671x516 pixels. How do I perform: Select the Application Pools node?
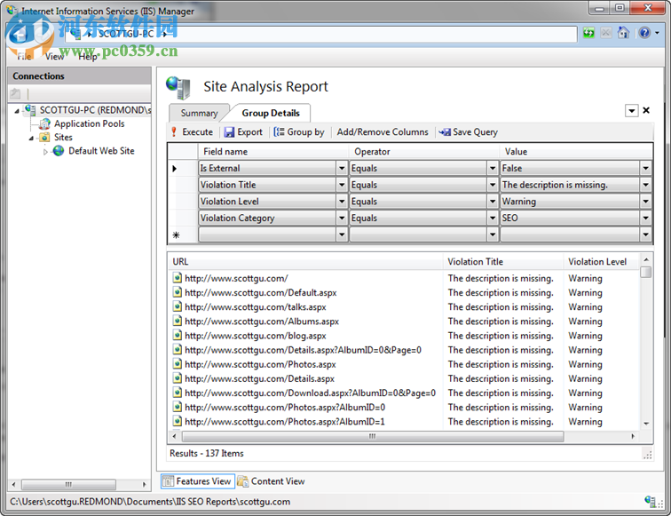click(89, 124)
